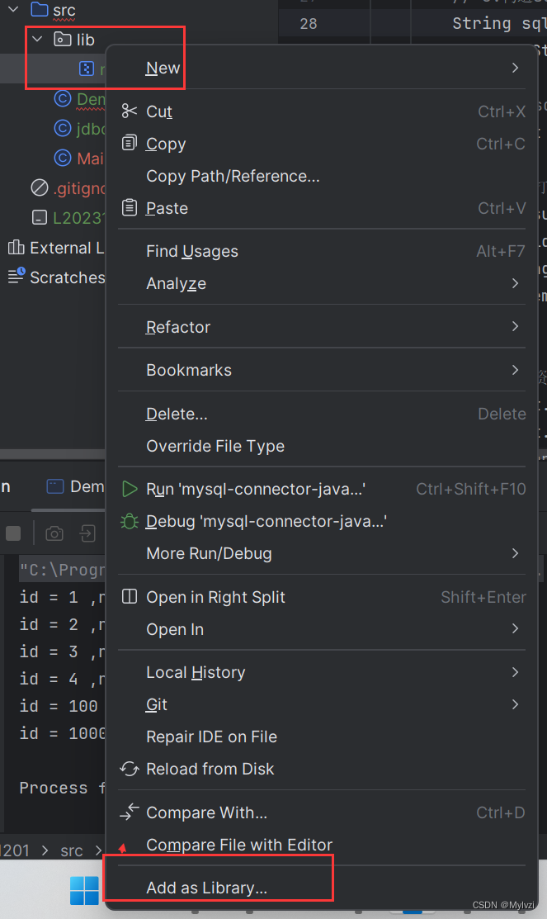Expand the Bookmarks submenu arrow
The width and height of the screenshot is (547, 919).
coord(515,370)
